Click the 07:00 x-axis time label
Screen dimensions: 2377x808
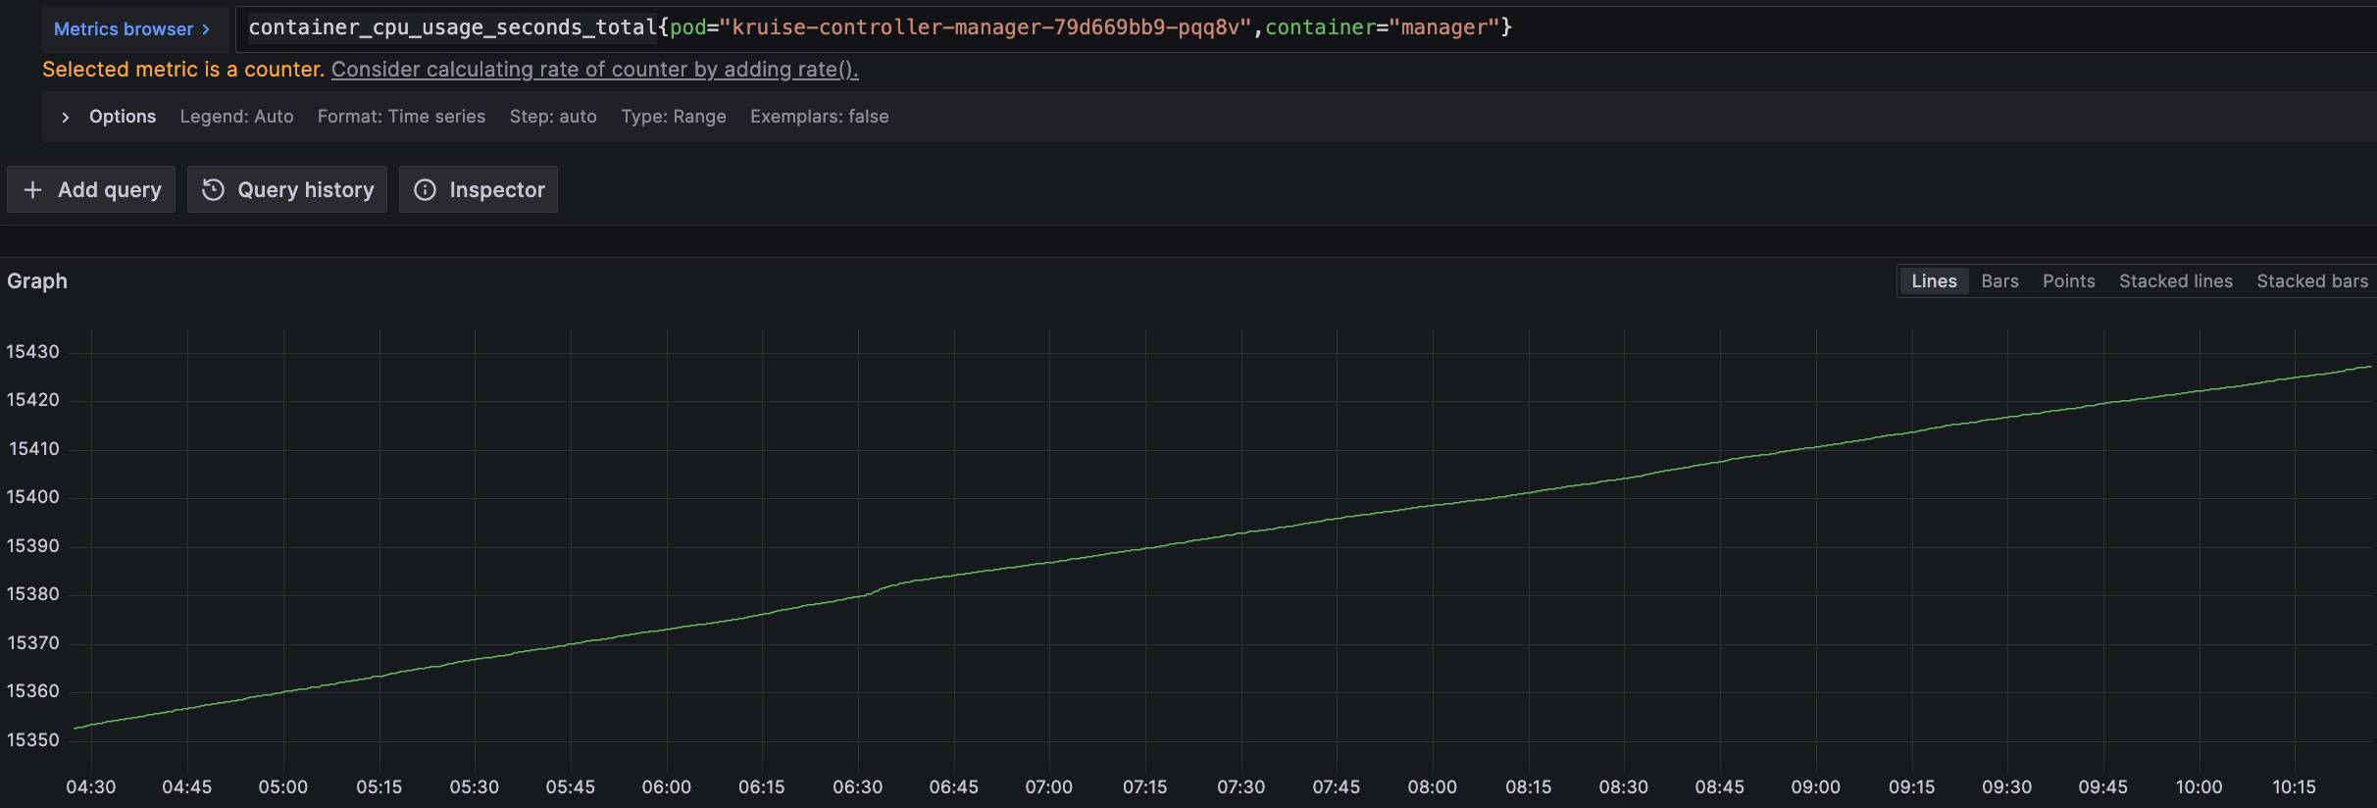(x=1049, y=787)
